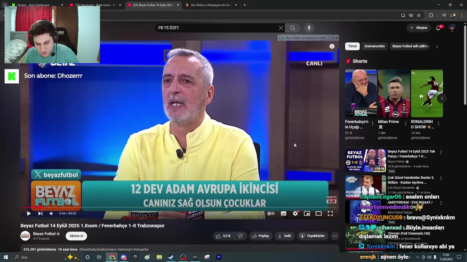
Task: Open Beyaz Futbol Tek Parça video
Action: coord(366,160)
